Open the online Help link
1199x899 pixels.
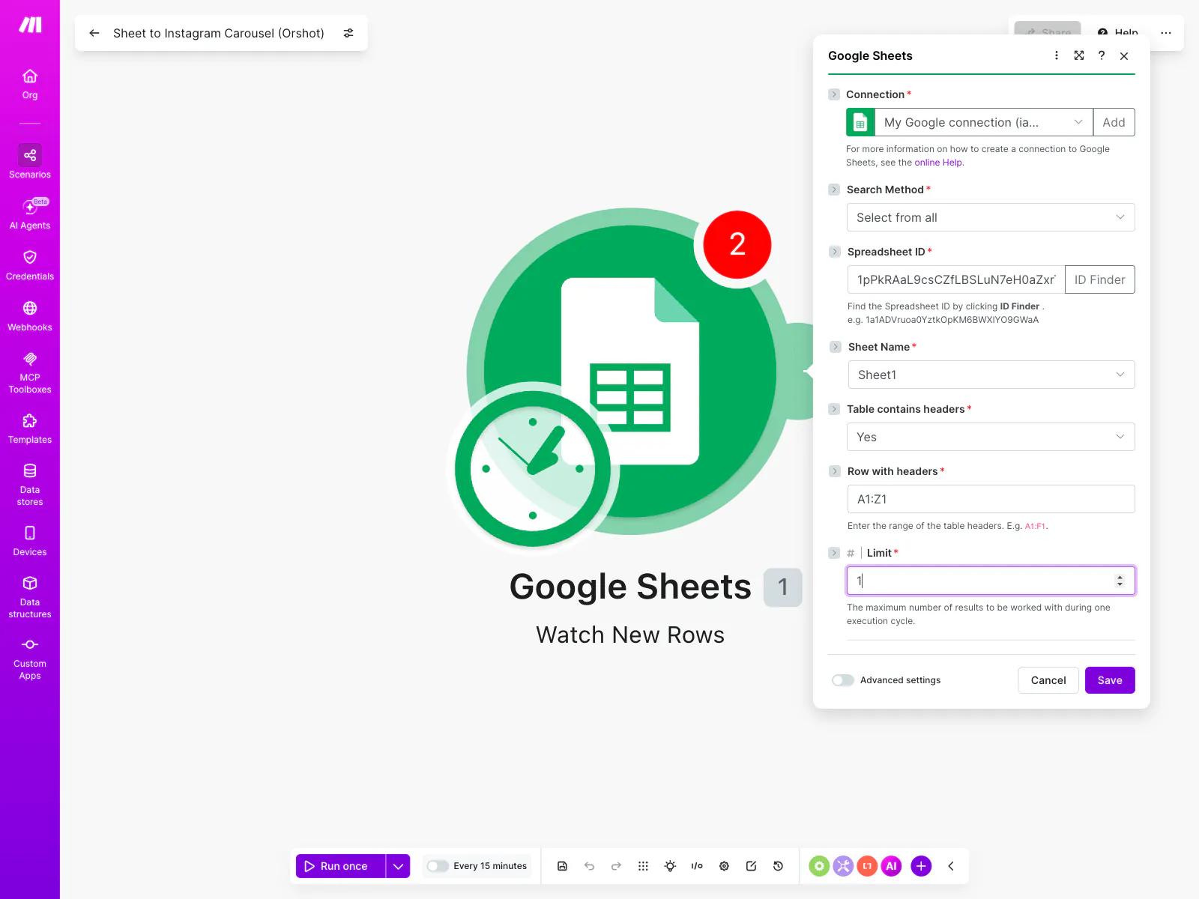938,163
